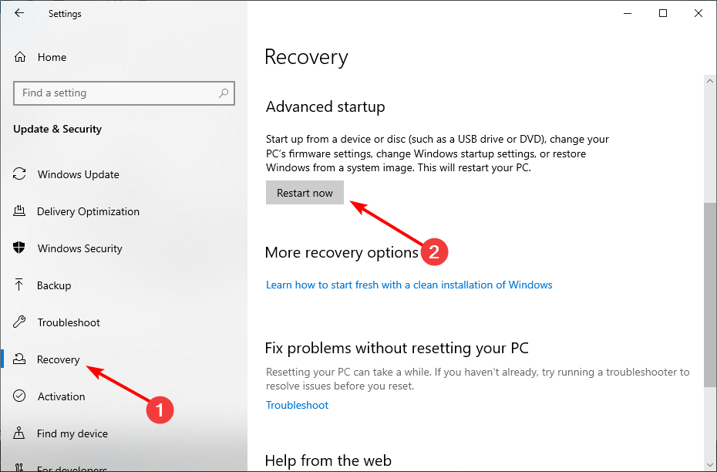This screenshot has width=717, height=472.
Task: Click the search magnifier icon
Action: (224, 93)
